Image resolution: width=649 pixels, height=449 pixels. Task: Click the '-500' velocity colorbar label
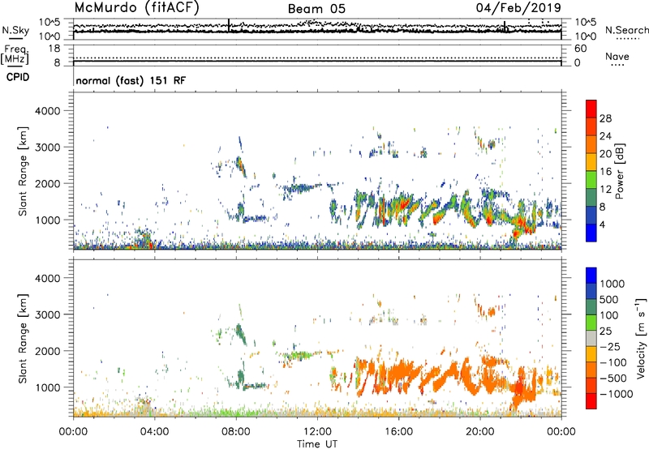[x=613, y=378]
